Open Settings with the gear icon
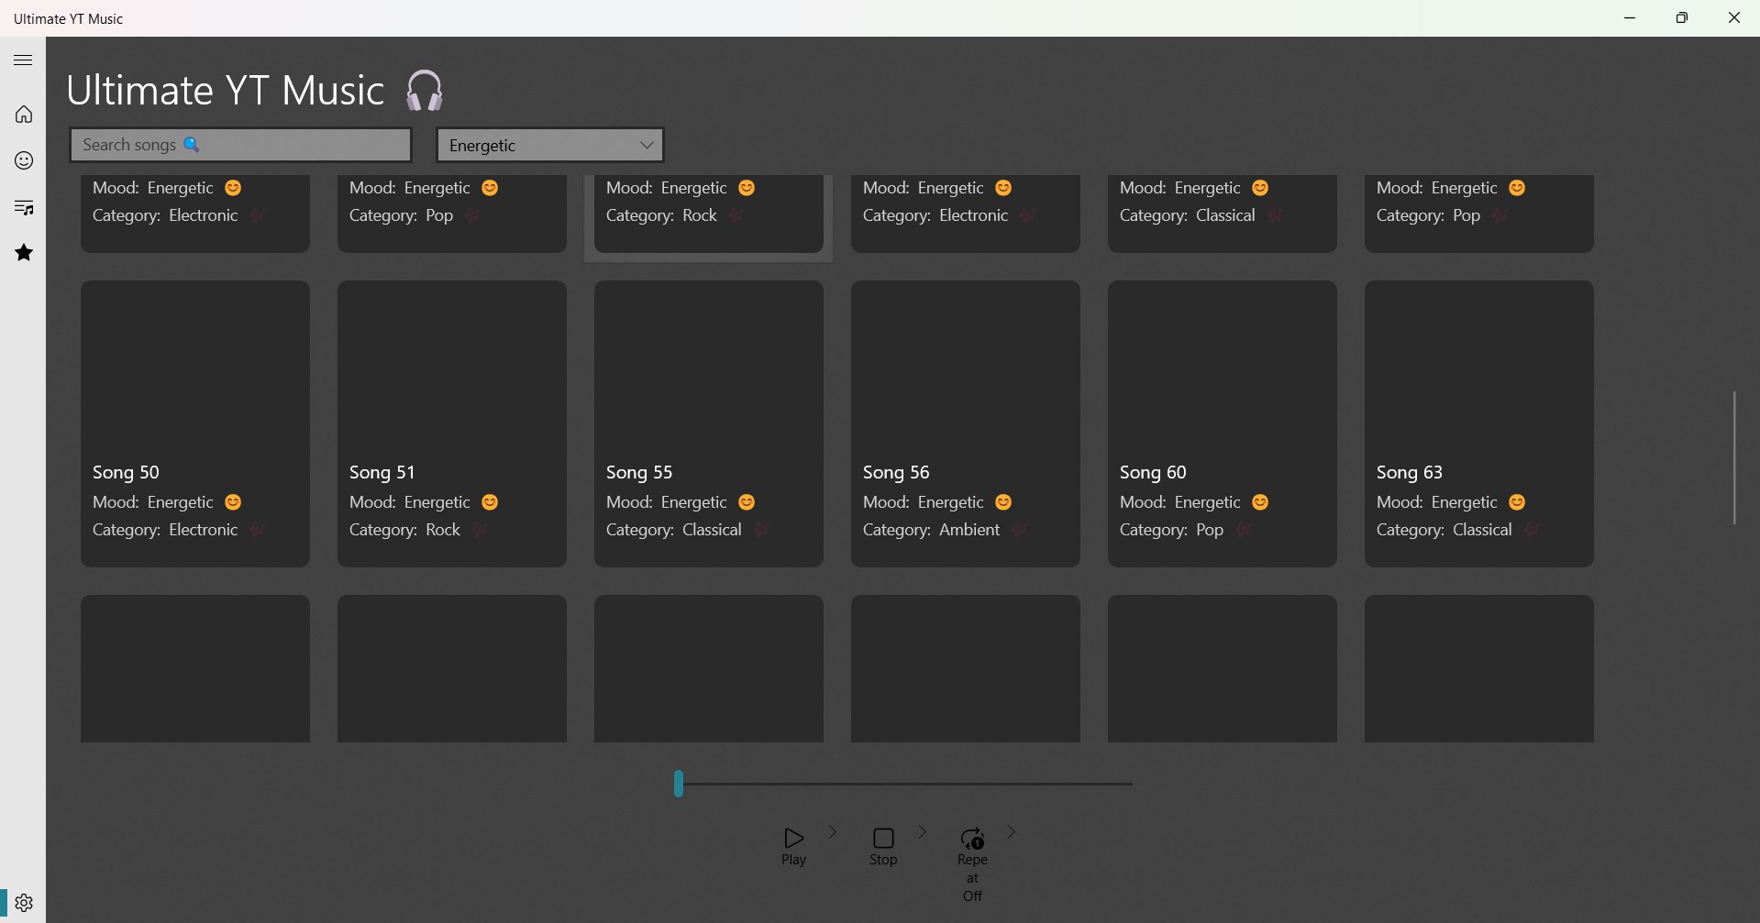The width and height of the screenshot is (1760, 923). coord(24,902)
